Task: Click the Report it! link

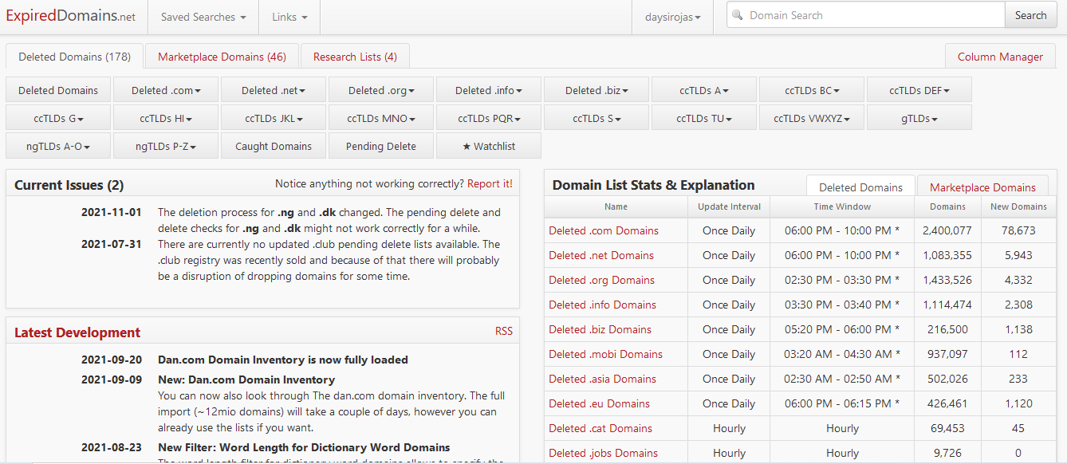Action: pos(490,184)
